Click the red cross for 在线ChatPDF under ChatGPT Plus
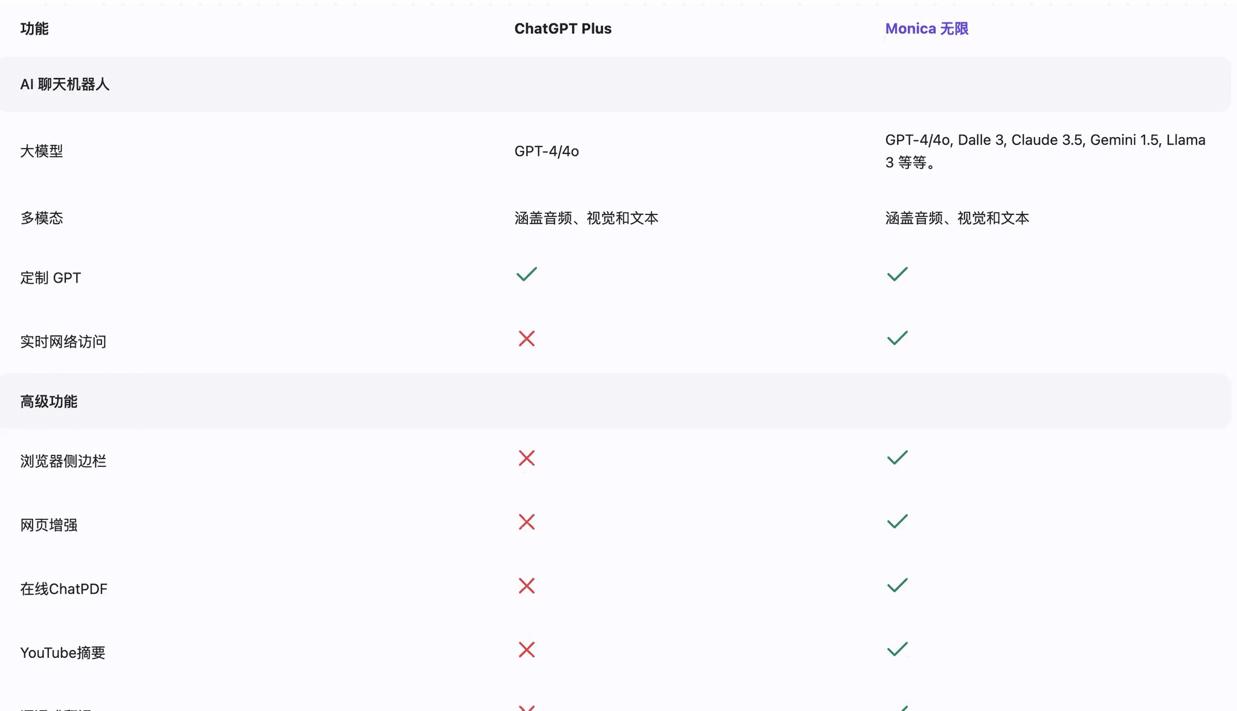Screen dimensions: 1237x711 point(527,586)
